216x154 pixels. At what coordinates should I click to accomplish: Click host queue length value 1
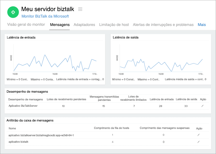(113, 135)
